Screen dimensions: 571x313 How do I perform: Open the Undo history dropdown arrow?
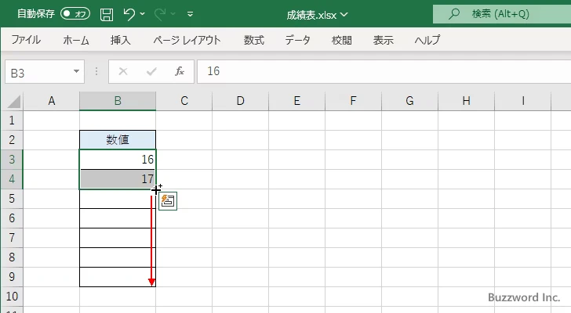click(x=143, y=14)
